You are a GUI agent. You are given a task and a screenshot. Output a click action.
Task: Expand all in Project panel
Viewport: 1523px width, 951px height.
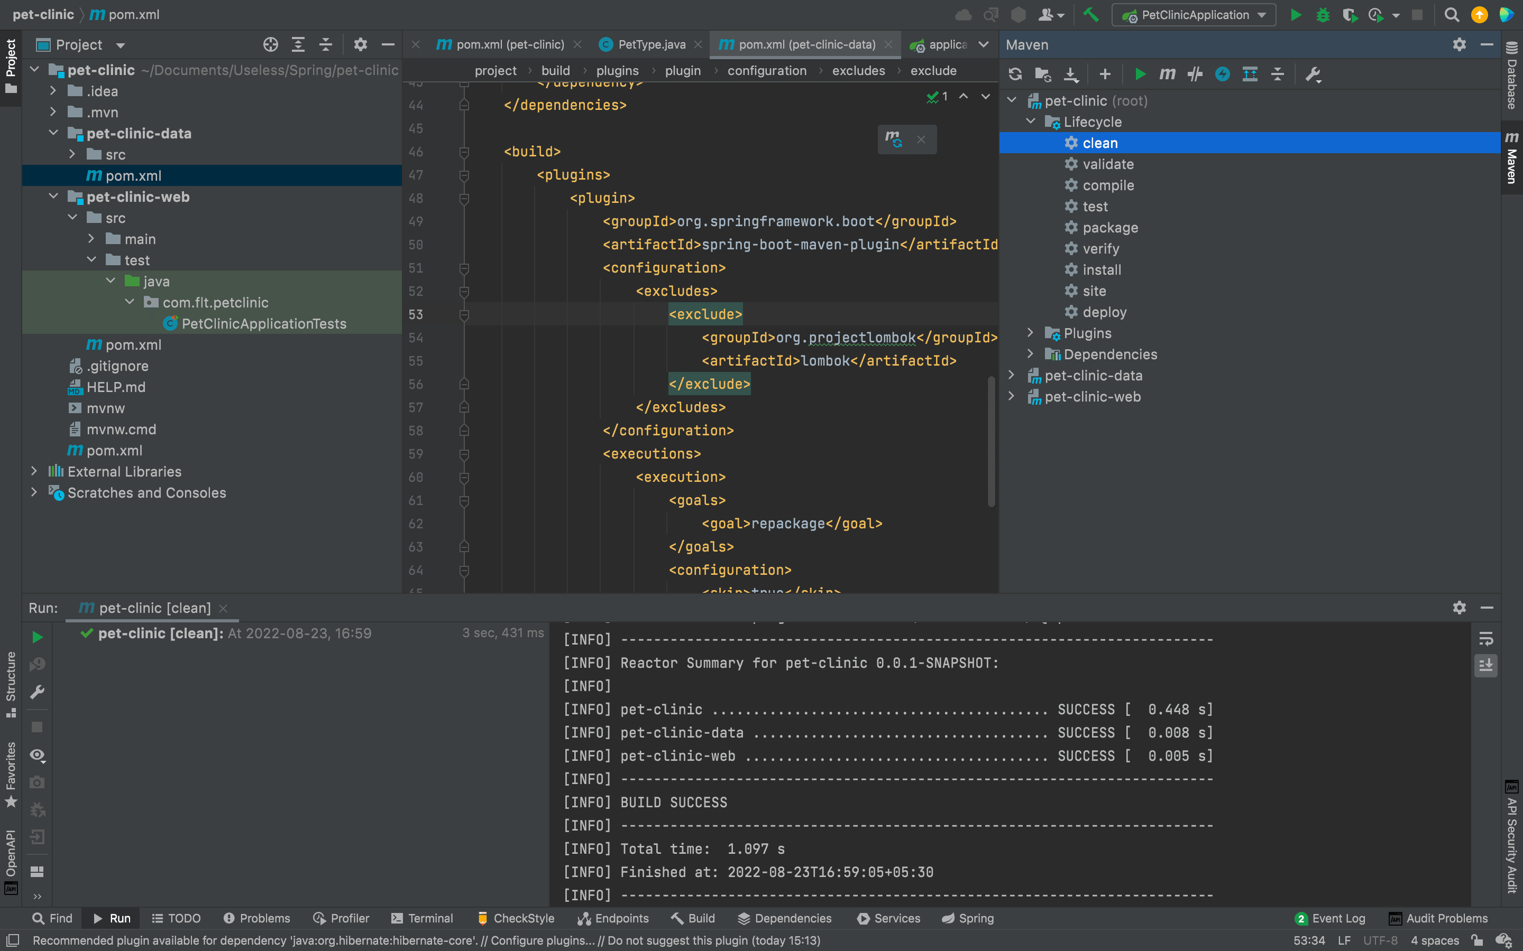tap(298, 45)
